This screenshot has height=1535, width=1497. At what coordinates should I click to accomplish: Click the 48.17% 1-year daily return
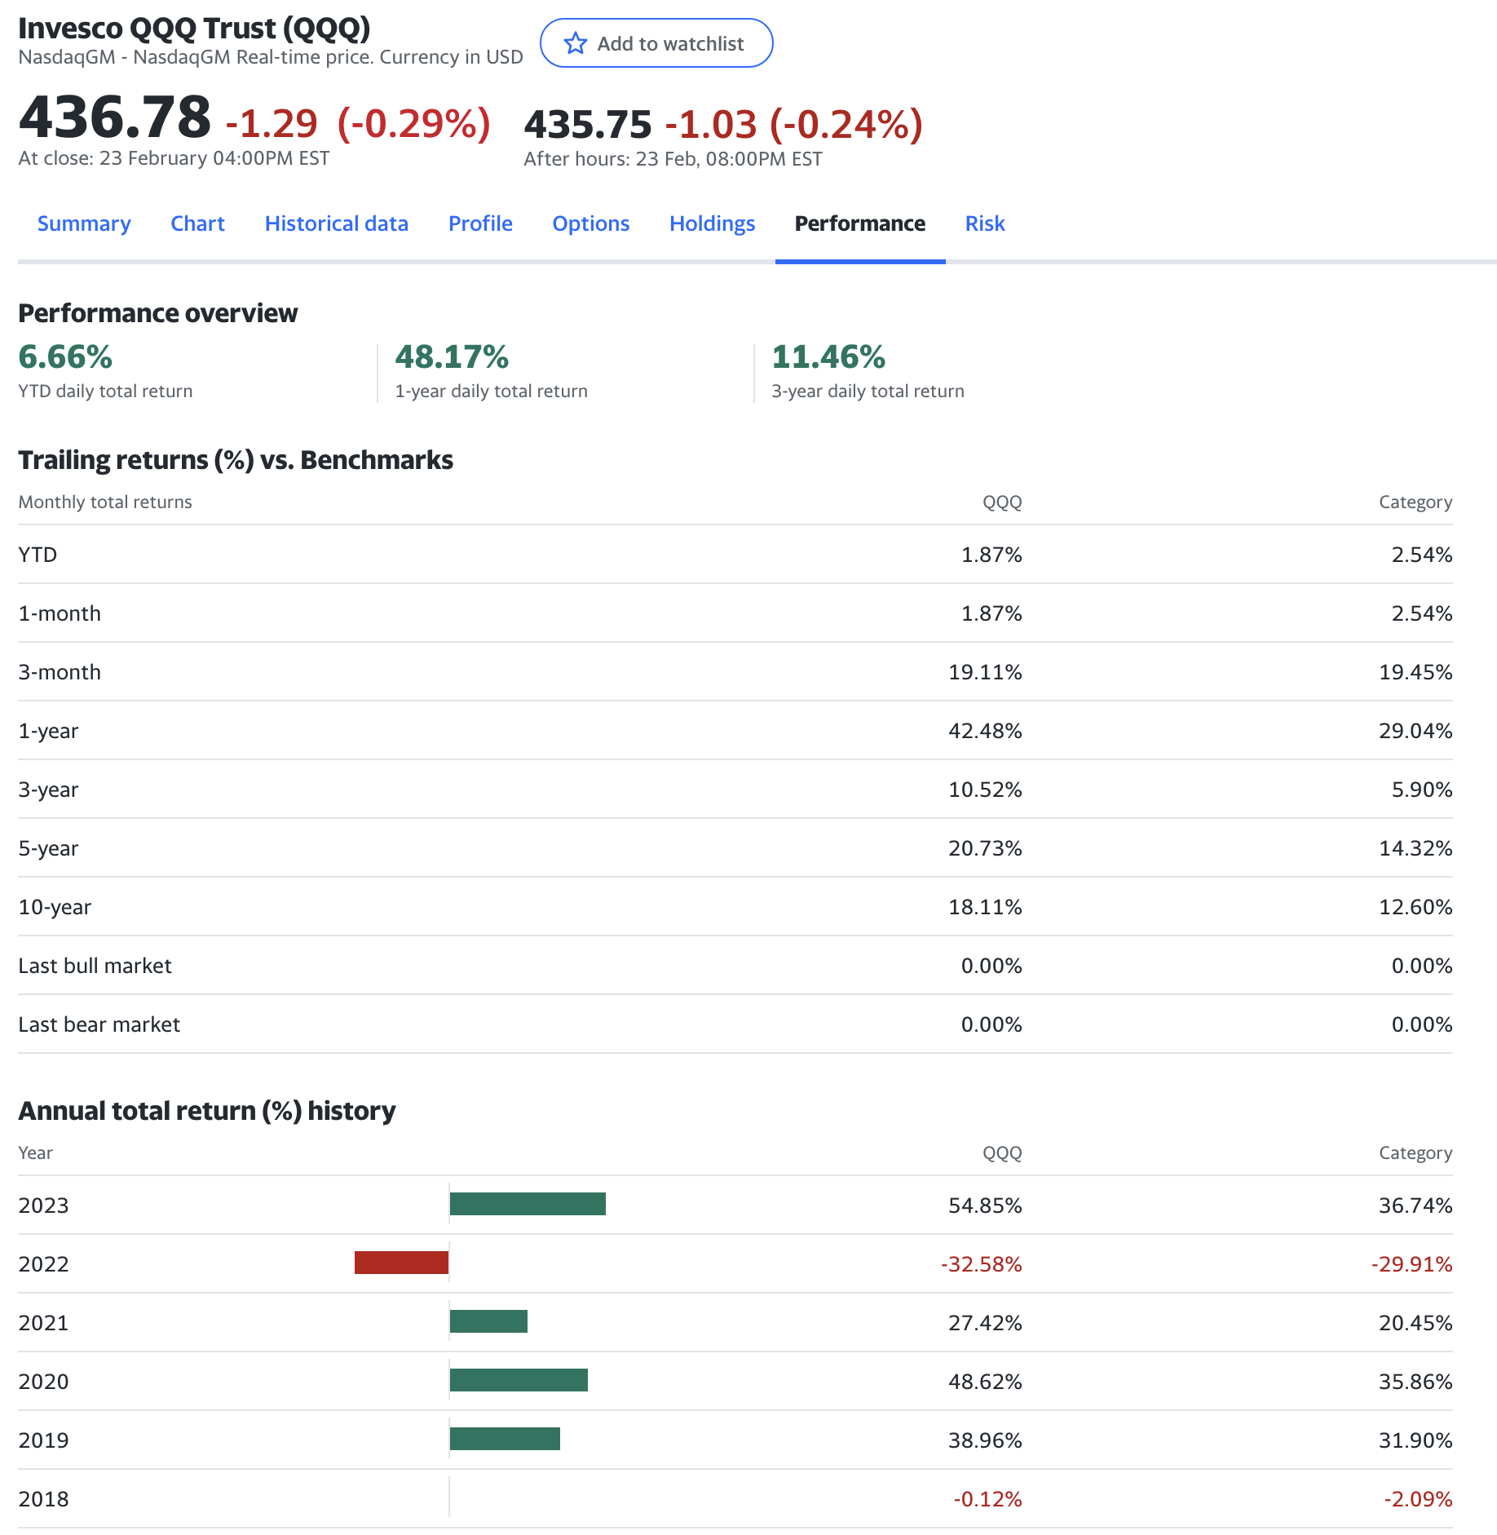click(452, 356)
